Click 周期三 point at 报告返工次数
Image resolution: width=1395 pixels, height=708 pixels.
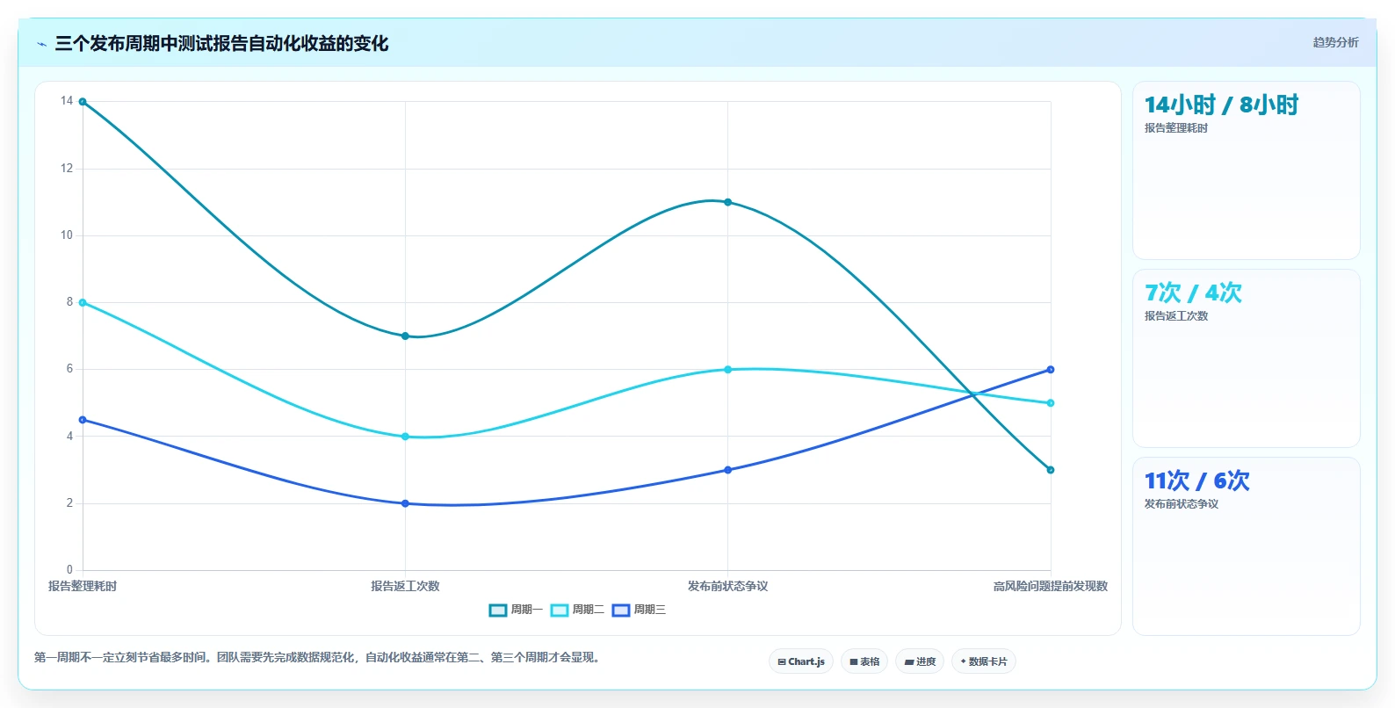click(405, 503)
